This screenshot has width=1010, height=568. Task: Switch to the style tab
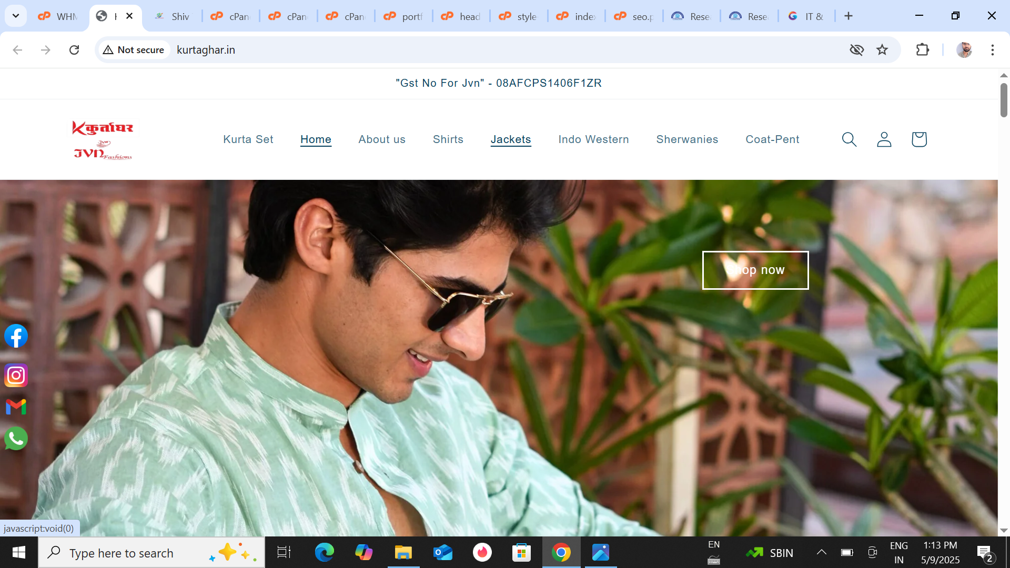519,16
